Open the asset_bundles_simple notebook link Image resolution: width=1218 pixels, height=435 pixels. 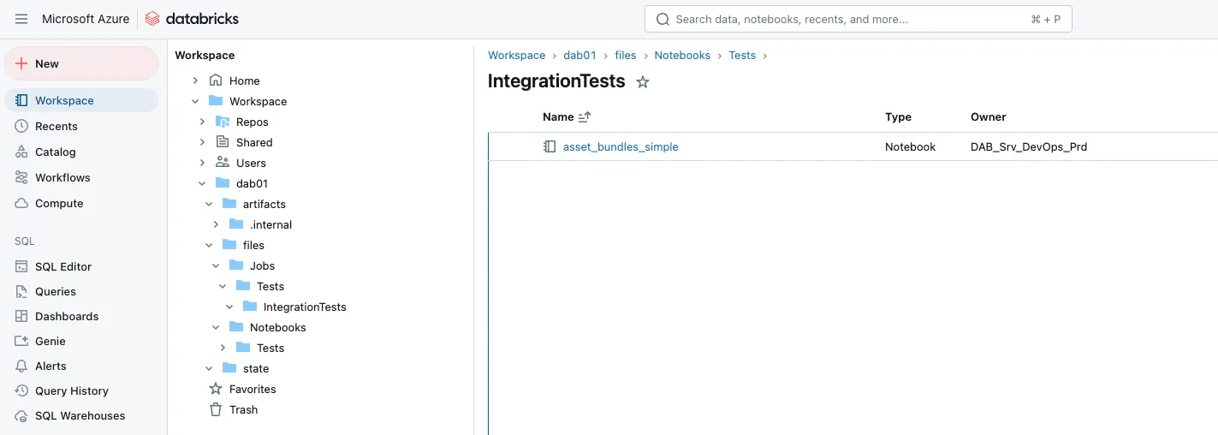click(x=621, y=147)
